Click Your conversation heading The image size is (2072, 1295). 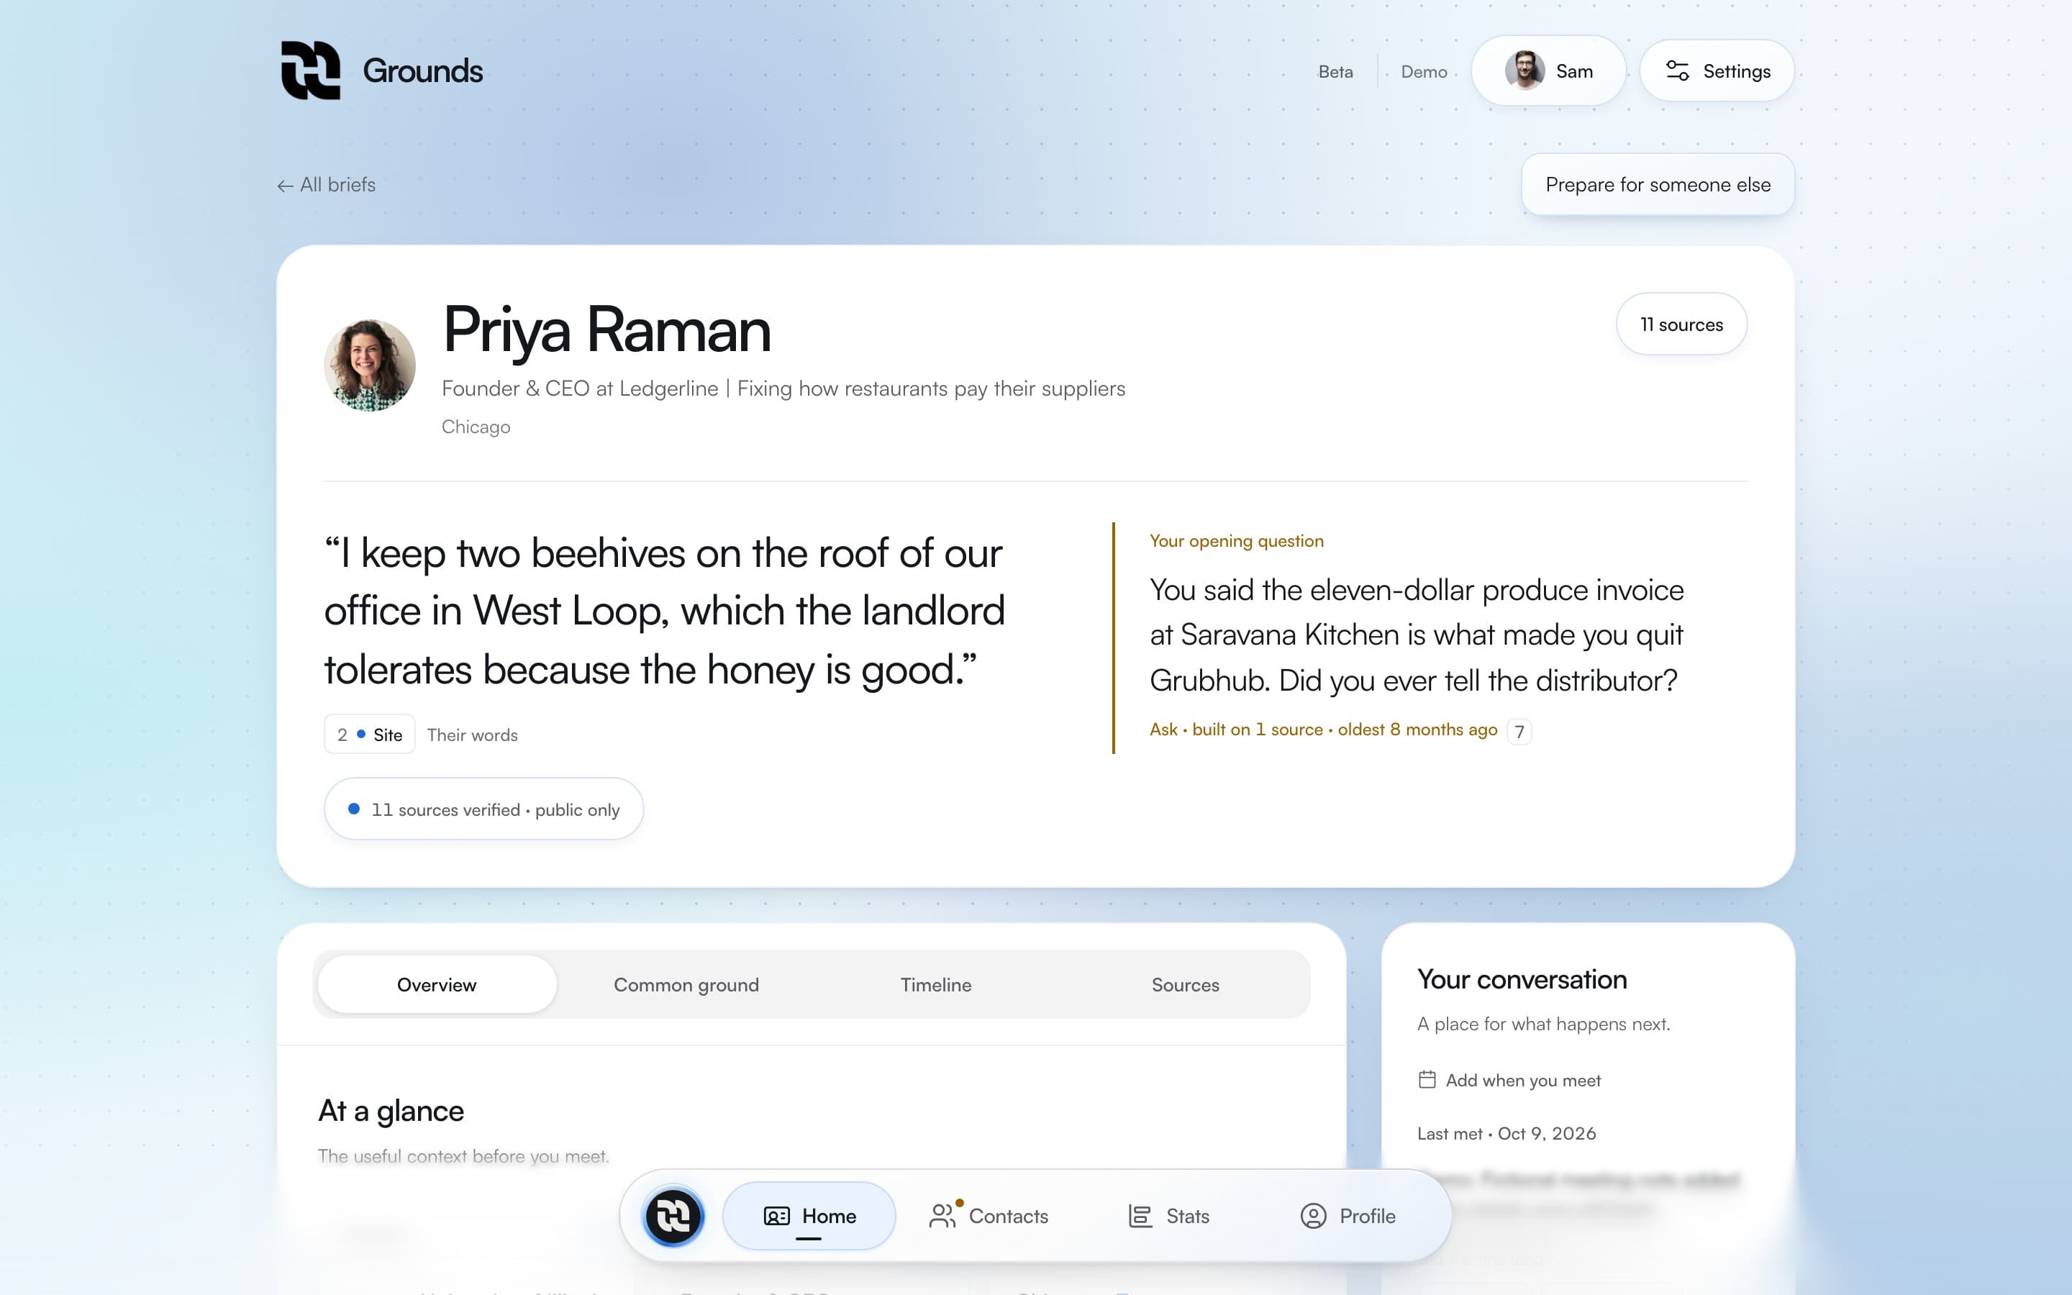[1522, 979]
